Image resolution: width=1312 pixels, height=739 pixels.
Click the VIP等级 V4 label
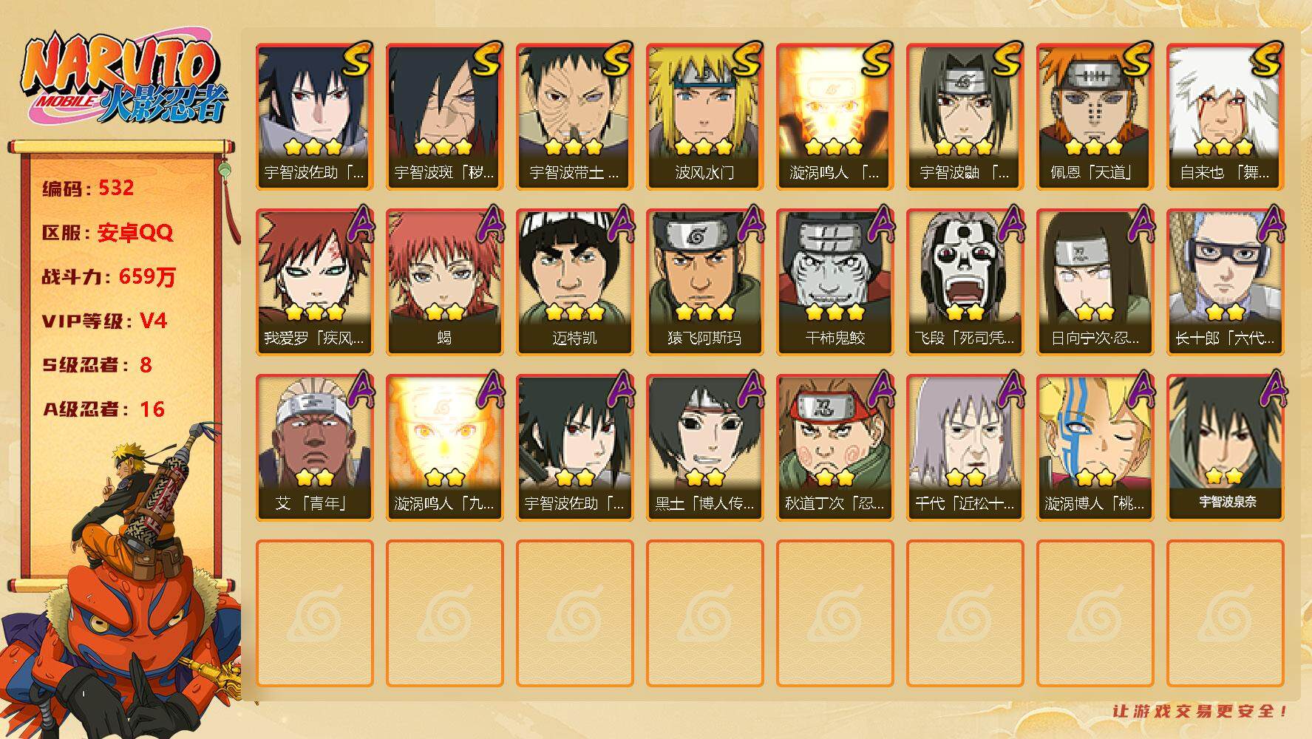click(x=104, y=321)
